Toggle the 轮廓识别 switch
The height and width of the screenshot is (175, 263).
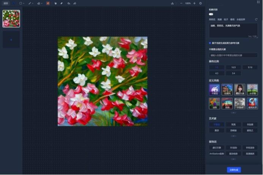(x=211, y=14)
